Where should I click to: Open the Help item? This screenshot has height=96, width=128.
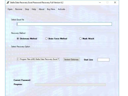click(x=34, y=9)
